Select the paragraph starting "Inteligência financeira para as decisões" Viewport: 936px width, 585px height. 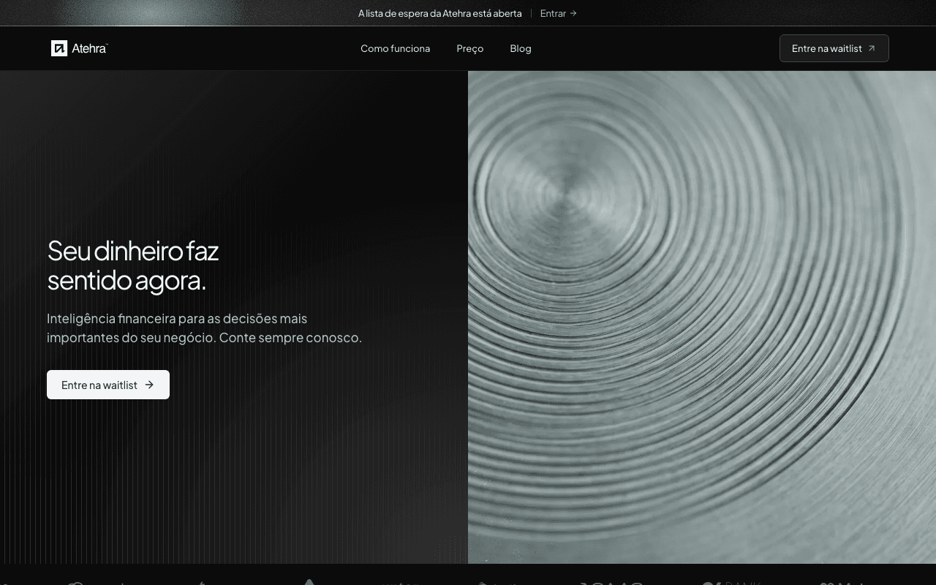click(205, 328)
